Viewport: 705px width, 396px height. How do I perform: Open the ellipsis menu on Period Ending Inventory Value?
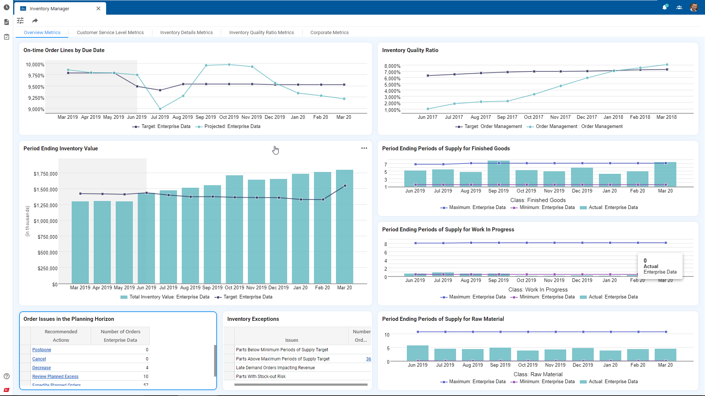coord(364,148)
